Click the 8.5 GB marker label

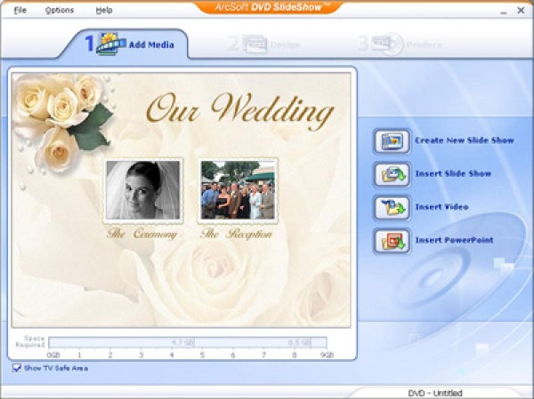coord(299,342)
